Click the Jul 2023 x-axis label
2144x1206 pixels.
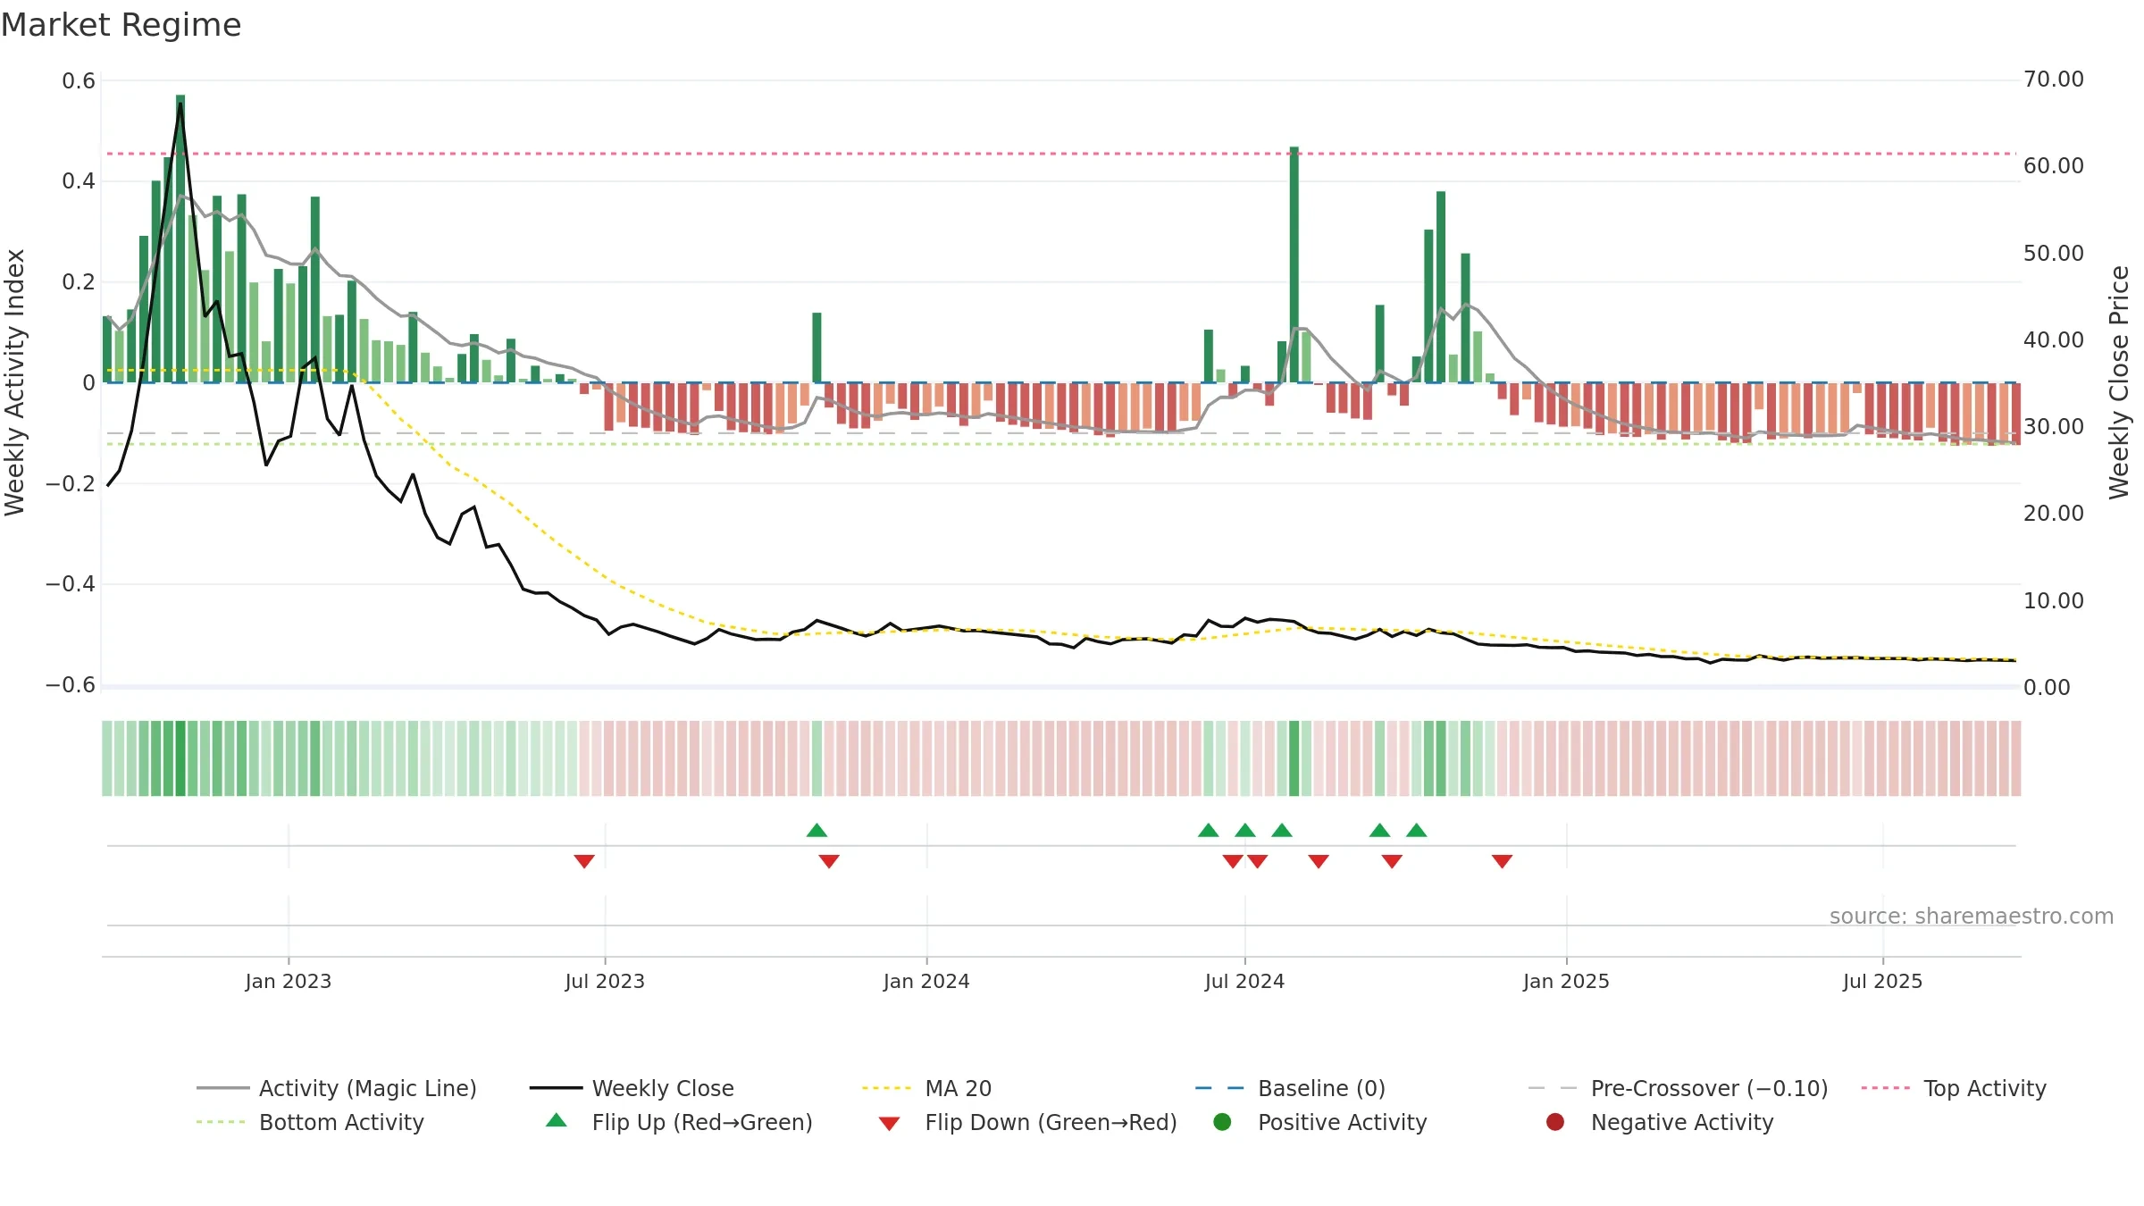pos(605,981)
